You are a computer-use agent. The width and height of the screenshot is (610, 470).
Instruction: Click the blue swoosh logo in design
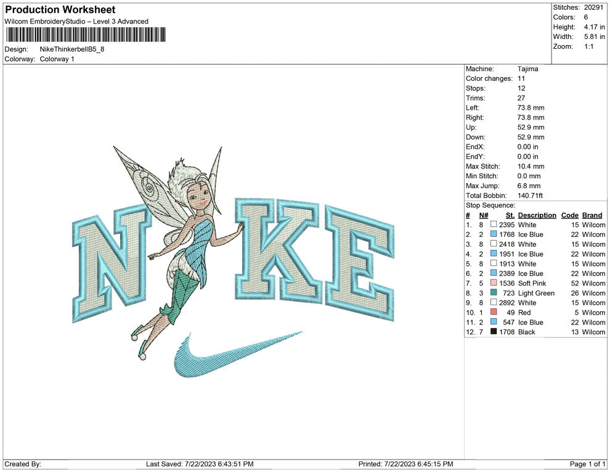point(237,354)
